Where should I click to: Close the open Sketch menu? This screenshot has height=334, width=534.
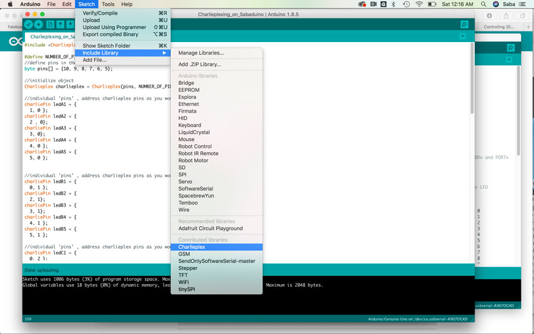(x=87, y=4)
